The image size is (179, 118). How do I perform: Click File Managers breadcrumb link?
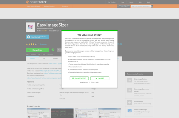point(53,21)
